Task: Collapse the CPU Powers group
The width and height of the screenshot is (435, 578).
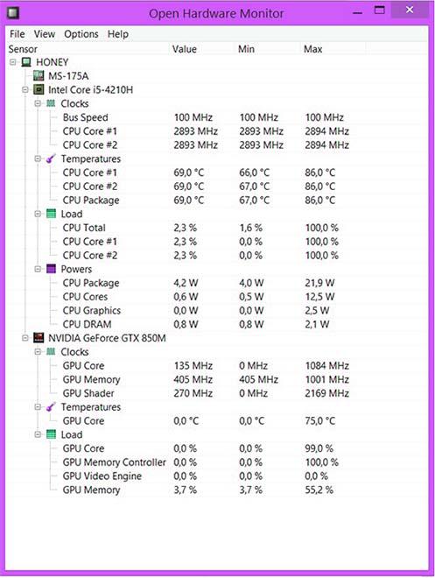Action: (x=38, y=269)
